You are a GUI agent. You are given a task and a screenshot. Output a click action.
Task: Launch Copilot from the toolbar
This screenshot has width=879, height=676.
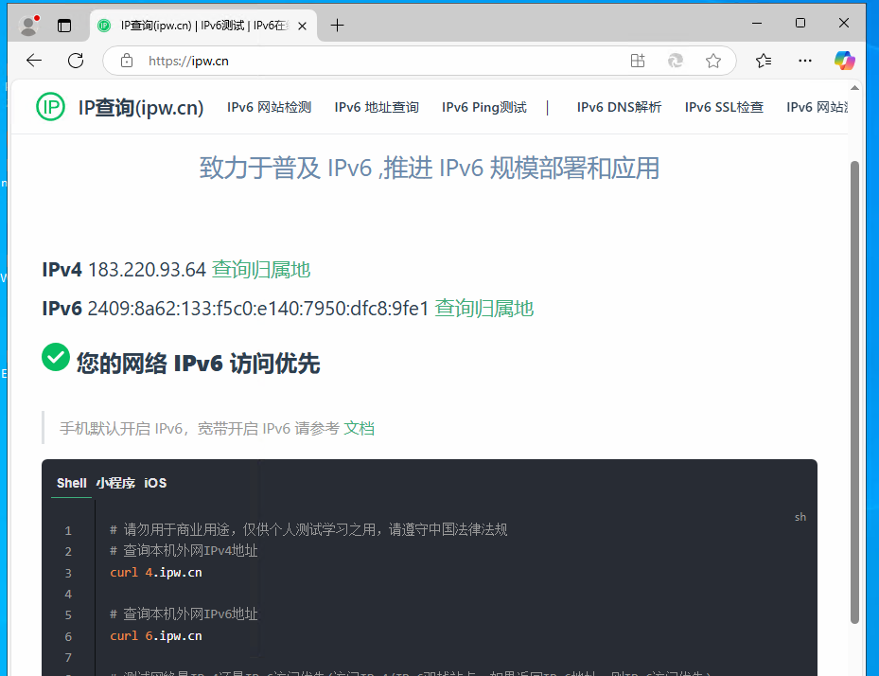(x=844, y=61)
